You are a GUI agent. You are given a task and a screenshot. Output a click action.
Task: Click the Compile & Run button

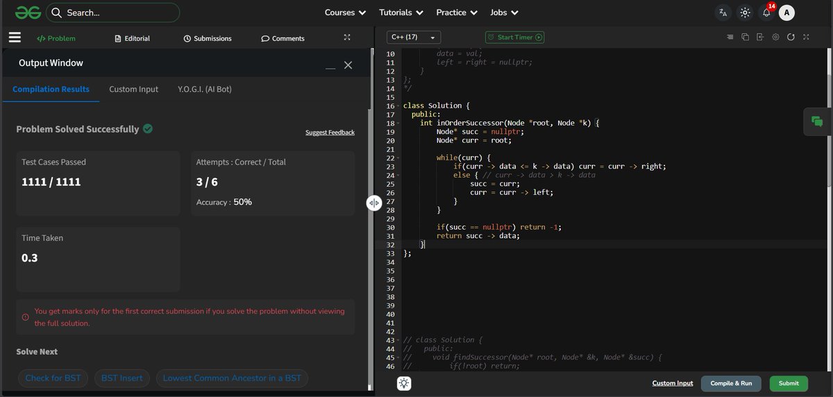pos(731,383)
